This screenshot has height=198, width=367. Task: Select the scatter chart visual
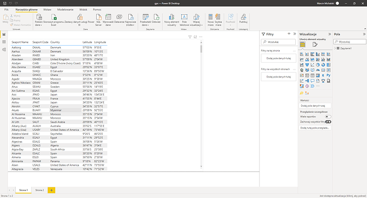(x=312, y=65)
